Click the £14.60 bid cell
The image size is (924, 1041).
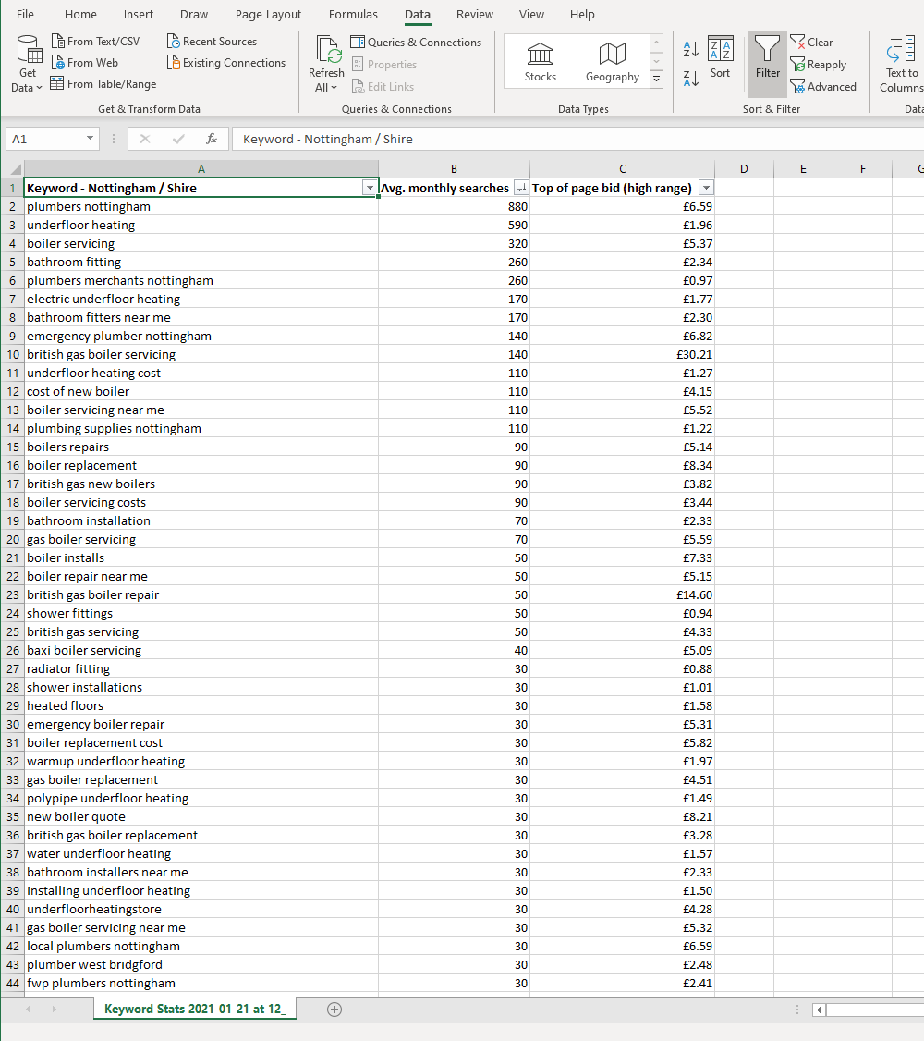tap(622, 594)
